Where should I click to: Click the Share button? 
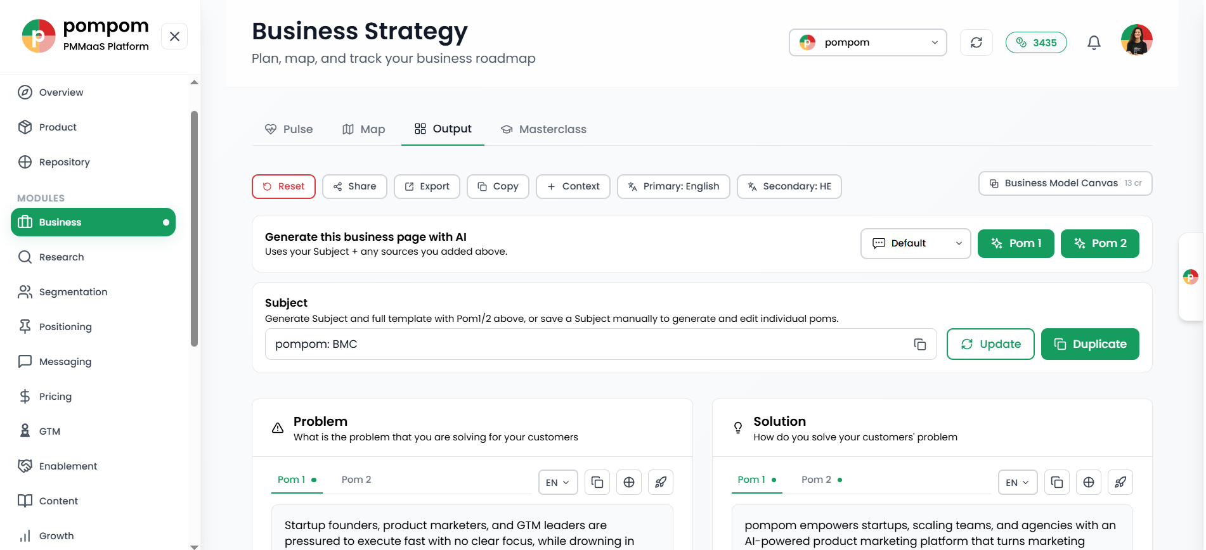coord(354,186)
